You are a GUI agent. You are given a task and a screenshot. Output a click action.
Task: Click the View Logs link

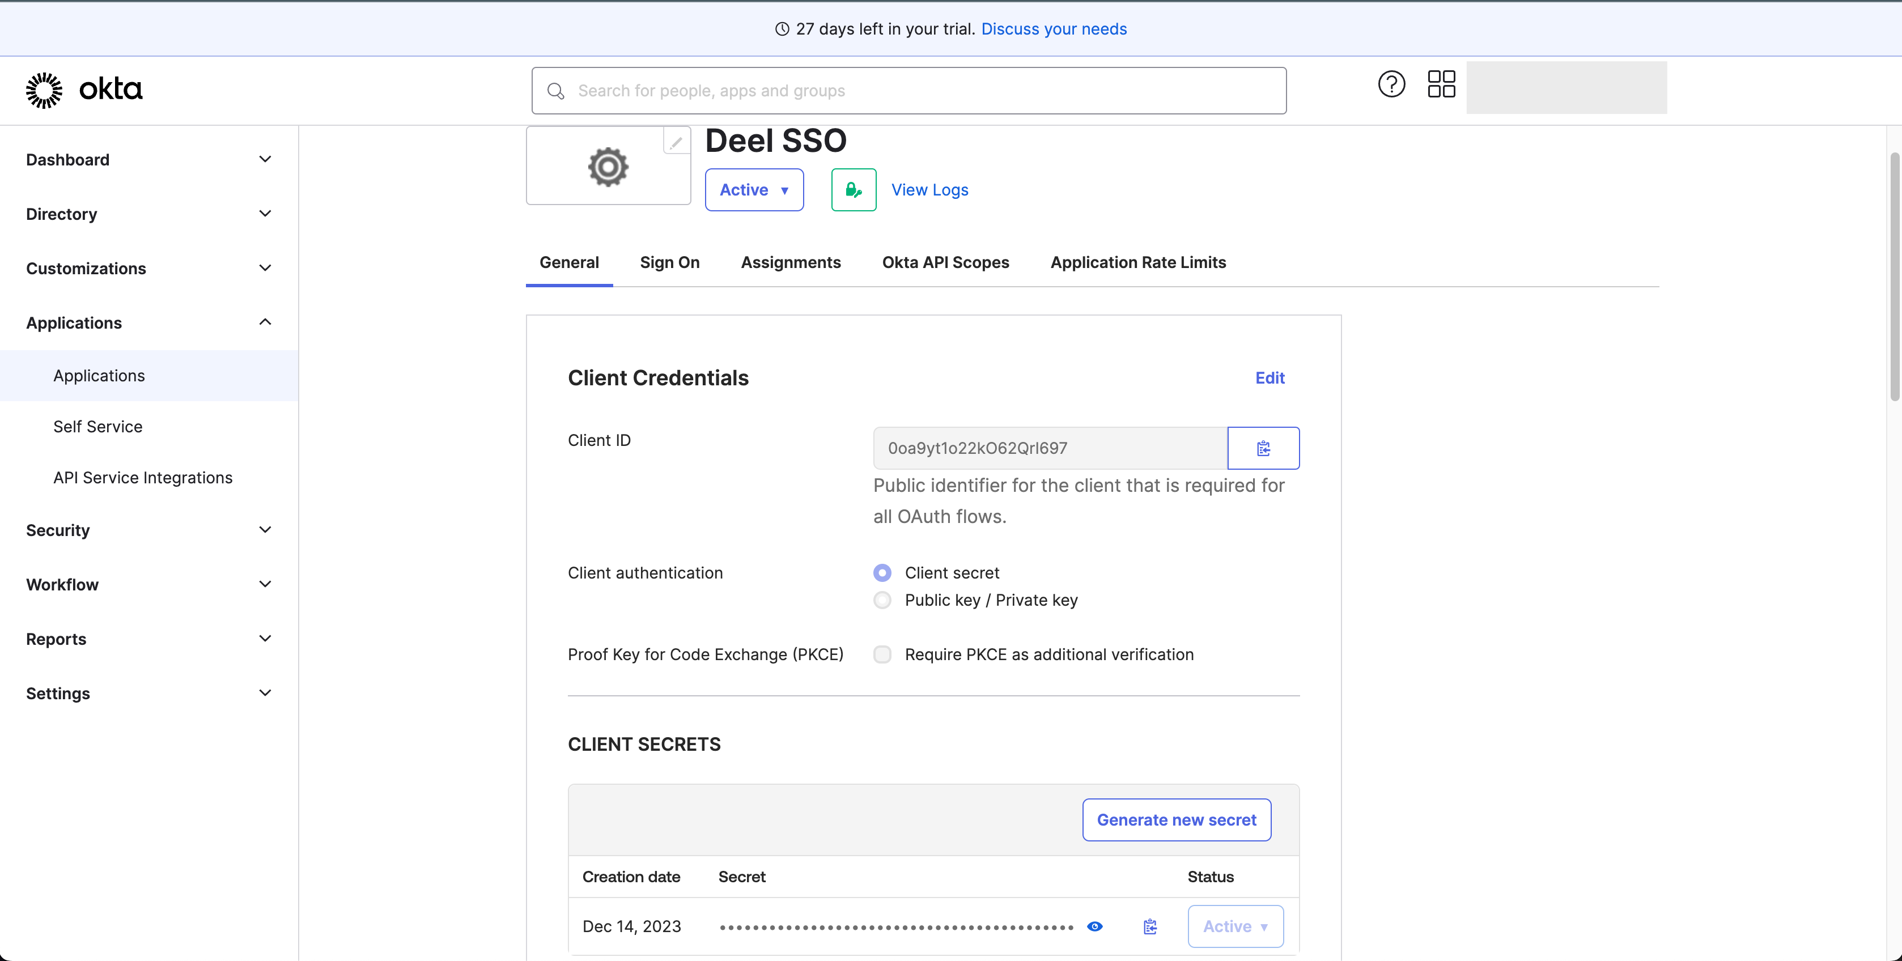[929, 190]
